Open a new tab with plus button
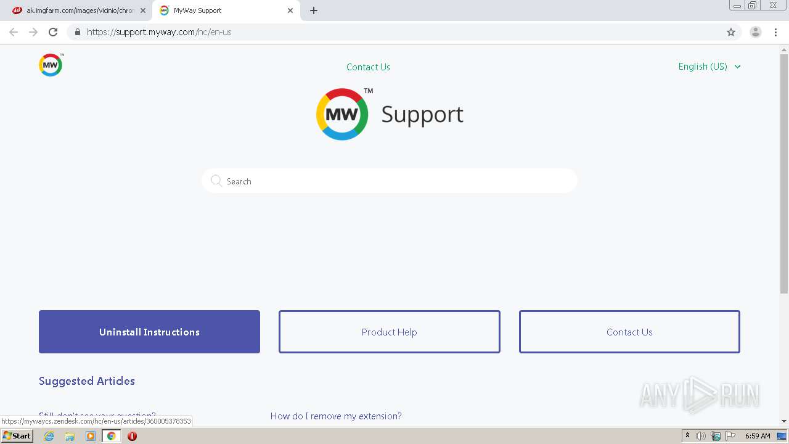 point(314,10)
